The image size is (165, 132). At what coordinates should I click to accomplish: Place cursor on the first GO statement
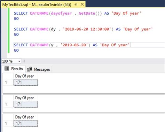pyautogui.click(x=16, y=18)
